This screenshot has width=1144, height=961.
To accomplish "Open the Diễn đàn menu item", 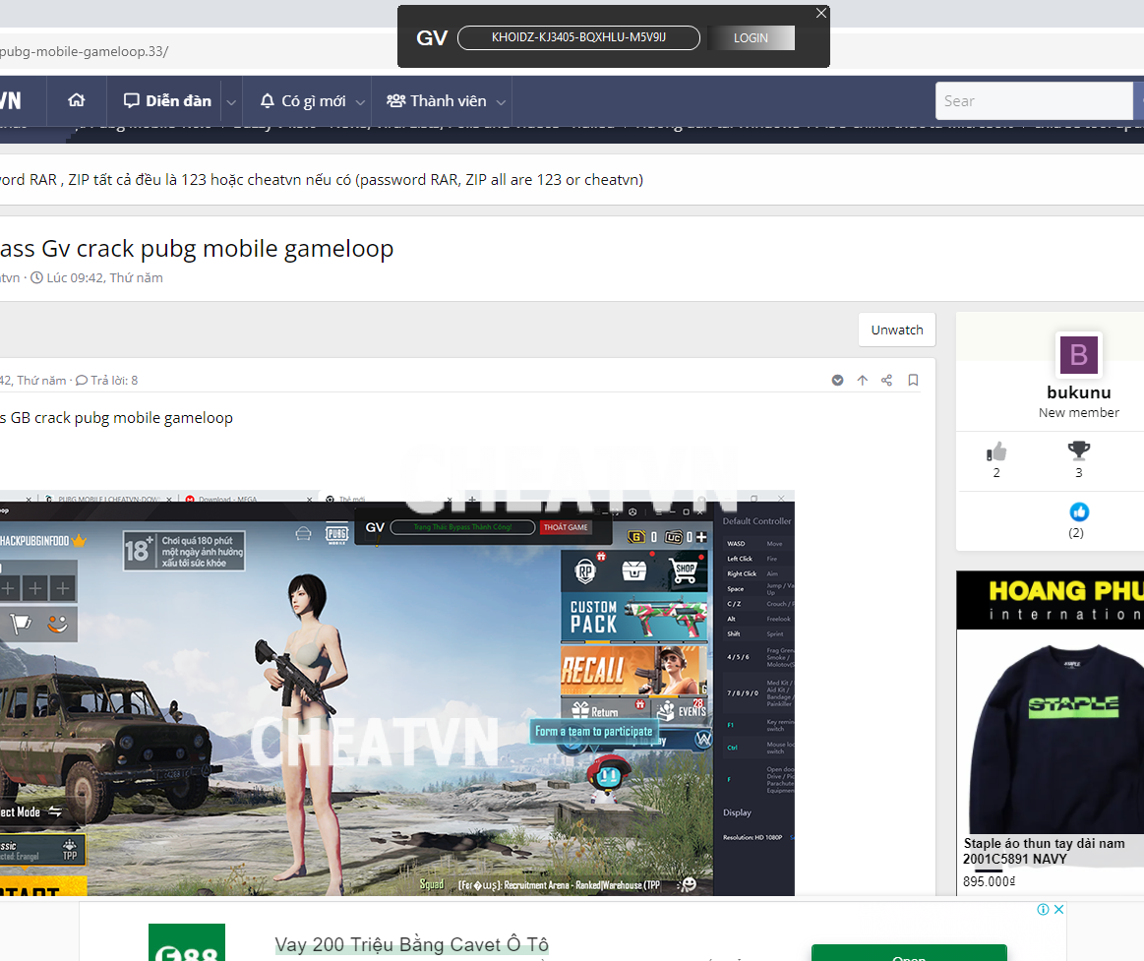I will click(167, 101).
